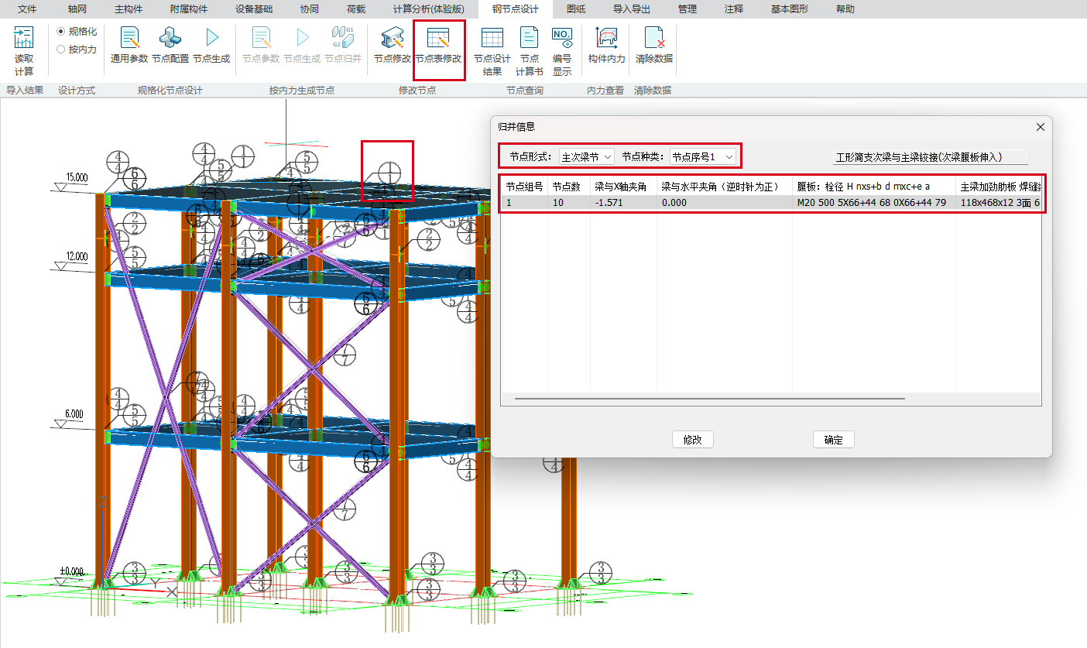Click the table's horizontal scrollbar
The image size is (1087, 648).
[x=709, y=399]
